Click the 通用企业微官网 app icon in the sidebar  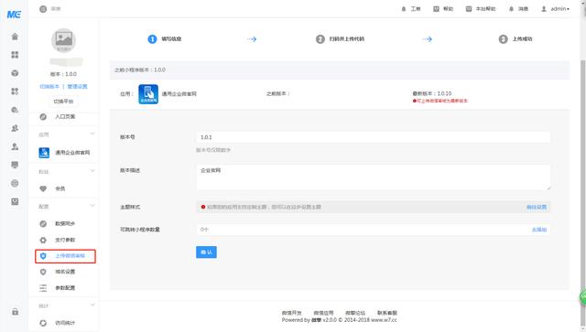44,153
